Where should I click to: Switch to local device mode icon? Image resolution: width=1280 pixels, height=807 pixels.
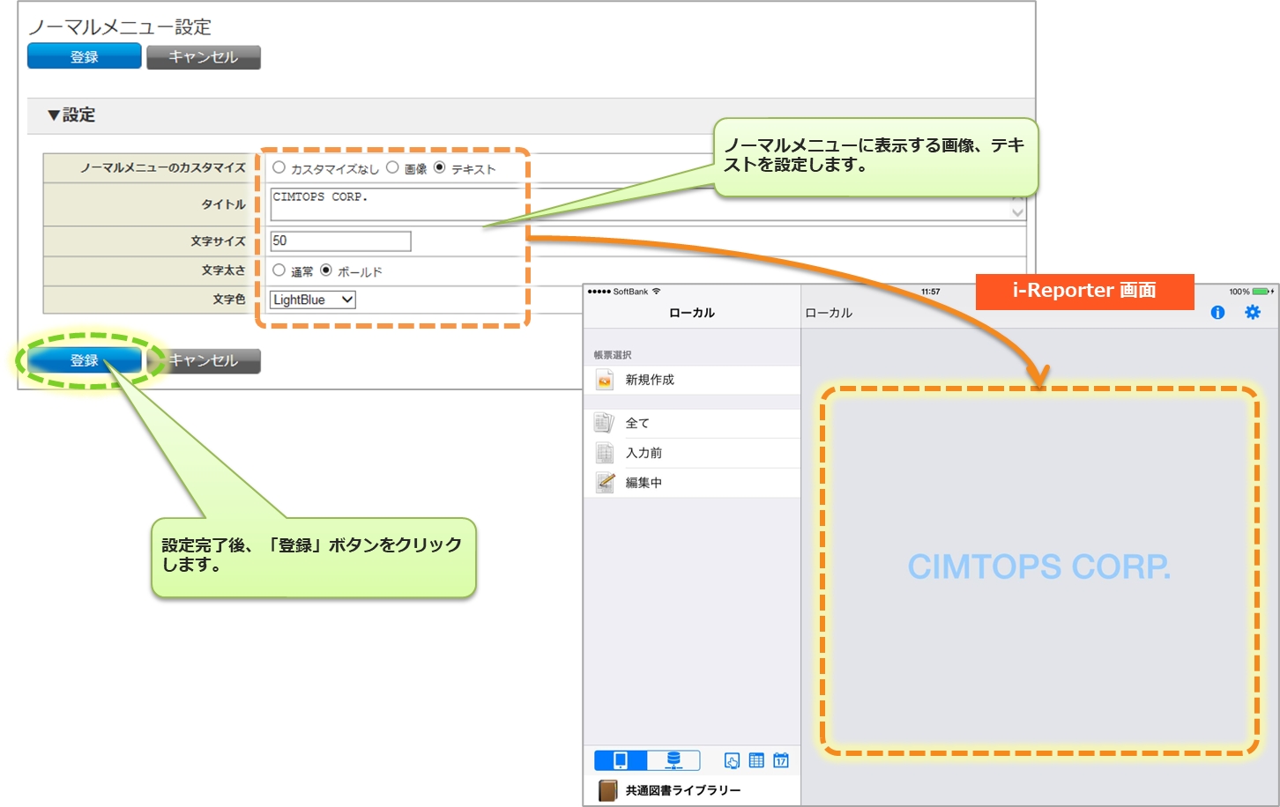click(621, 760)
